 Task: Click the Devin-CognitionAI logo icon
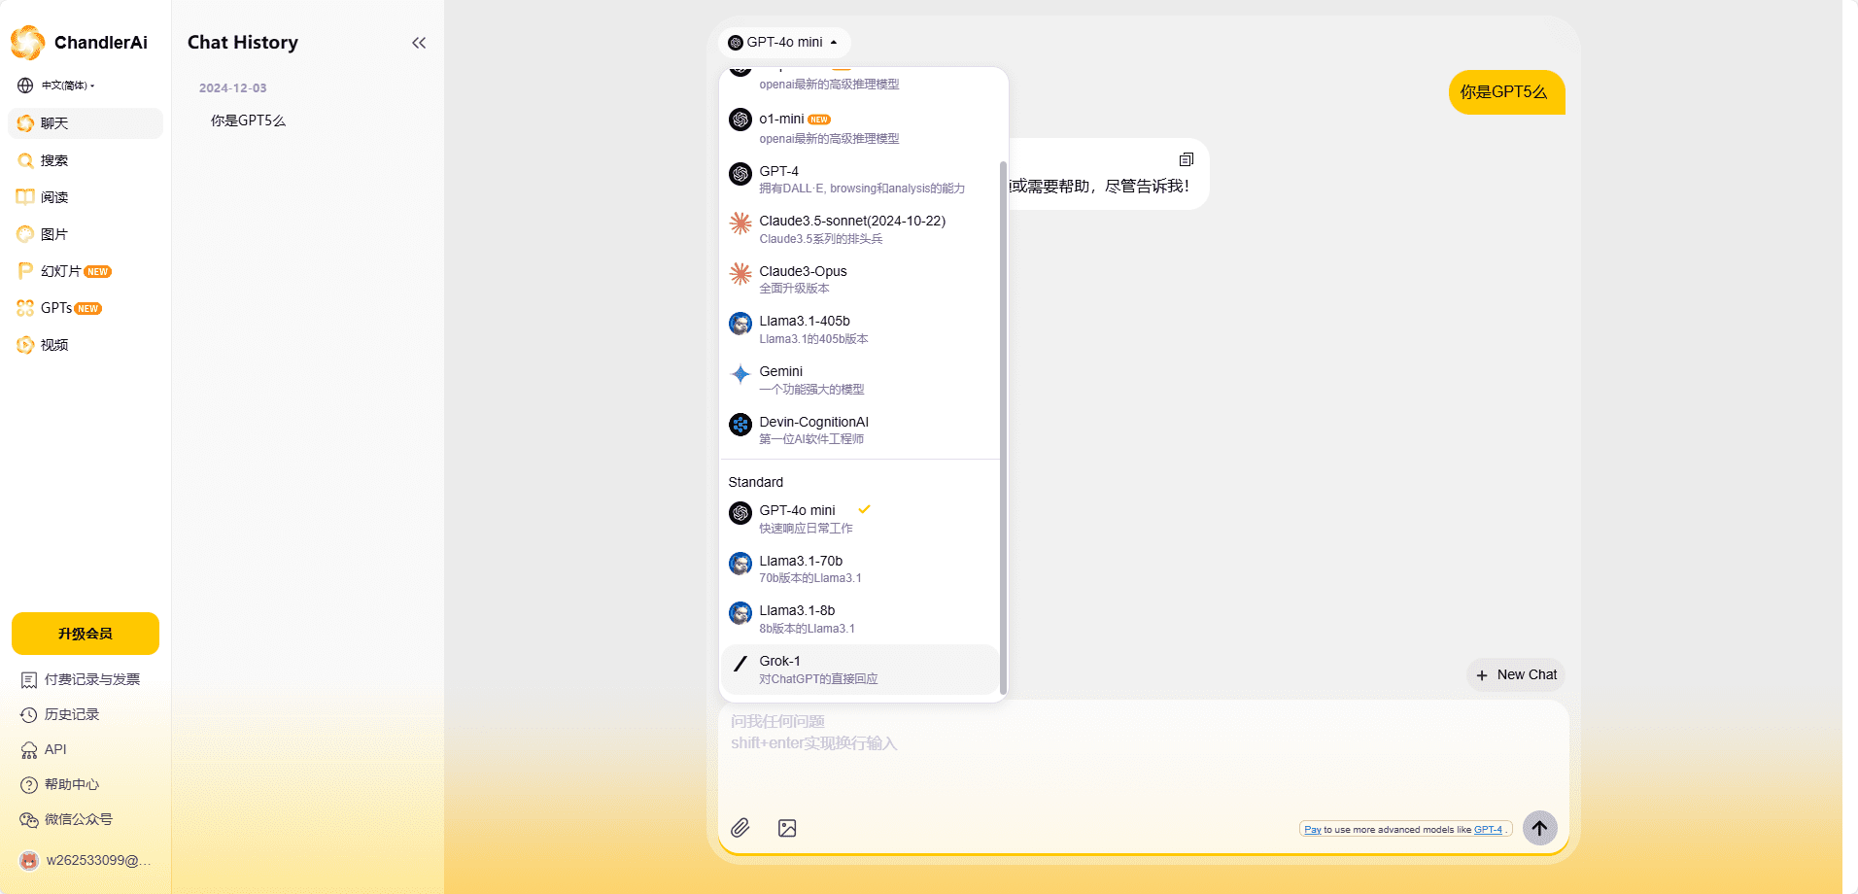[740, 425]
